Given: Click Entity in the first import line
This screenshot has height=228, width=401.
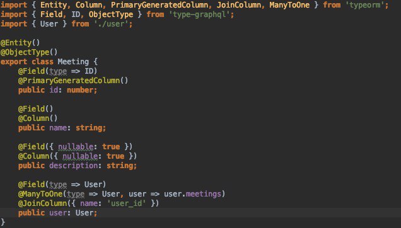Looking at the screenshot, I should point(54,5).
